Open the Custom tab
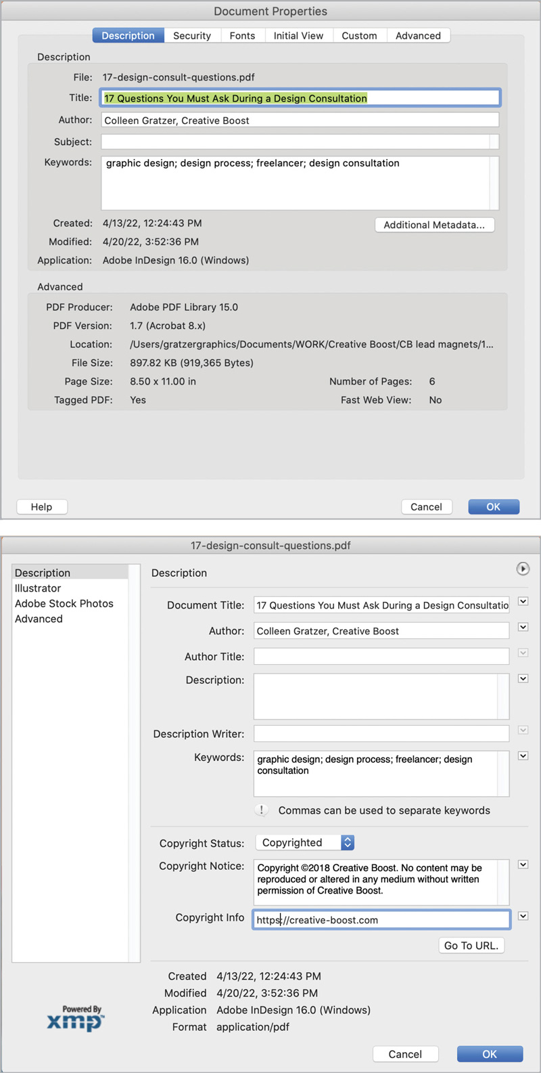 [x=359, y=36]
